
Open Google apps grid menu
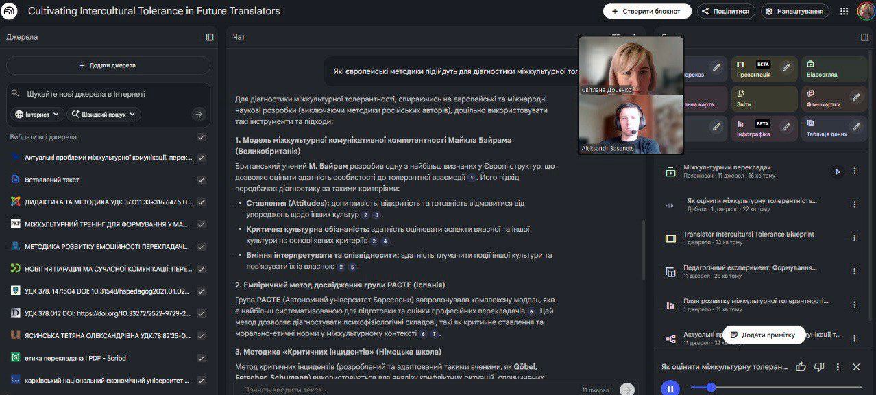click(844, 11)
